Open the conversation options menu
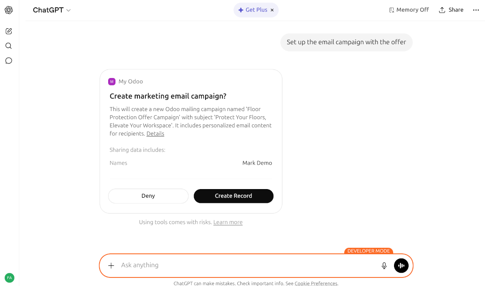This screenshot has height=286, width=485. (x=476, y=9)
